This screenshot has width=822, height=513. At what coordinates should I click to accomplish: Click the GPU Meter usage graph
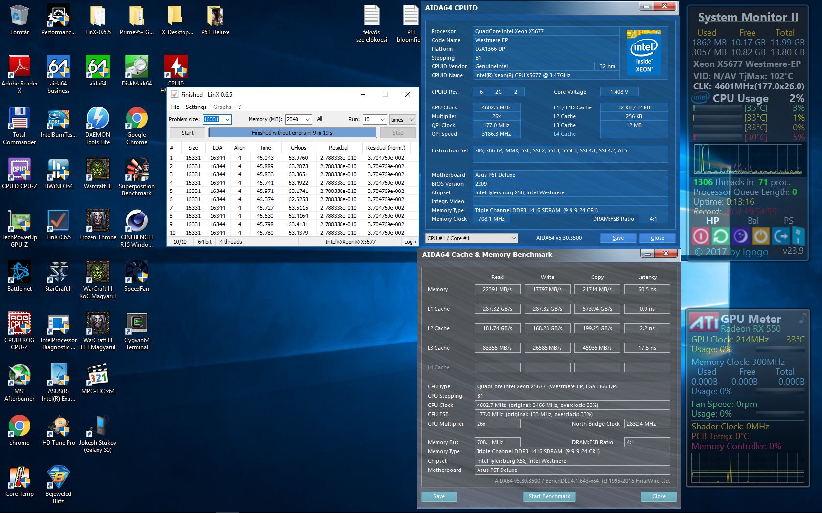747,468
